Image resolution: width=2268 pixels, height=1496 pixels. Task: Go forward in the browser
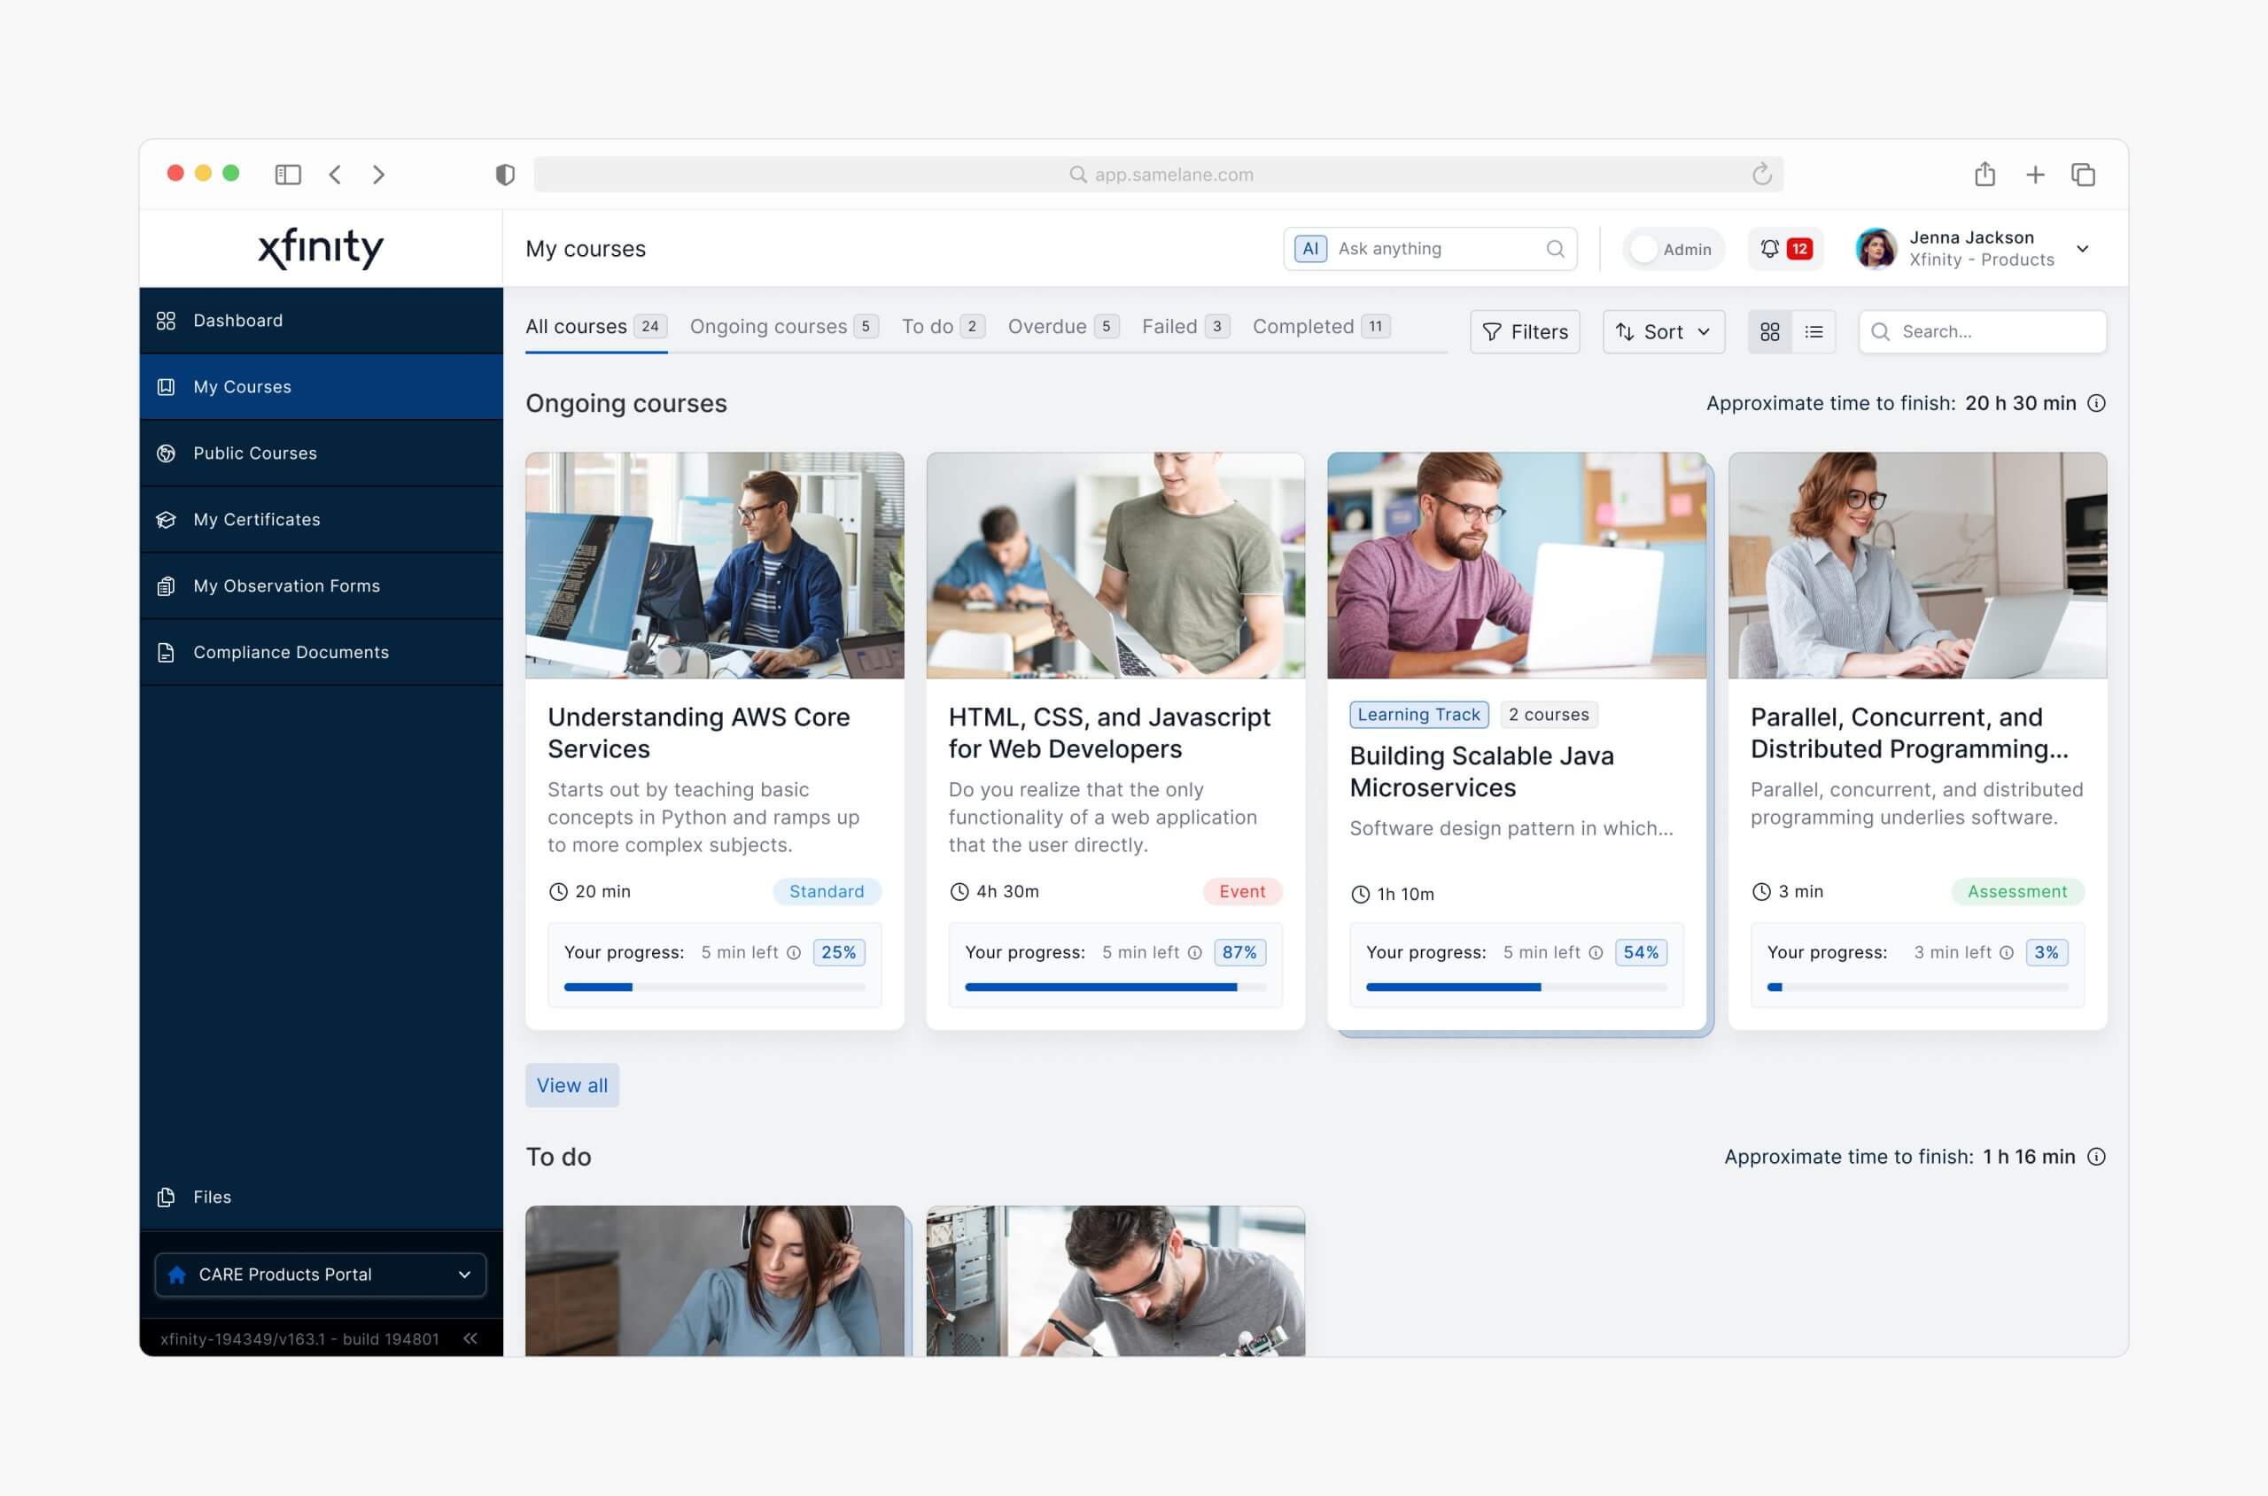379,174
